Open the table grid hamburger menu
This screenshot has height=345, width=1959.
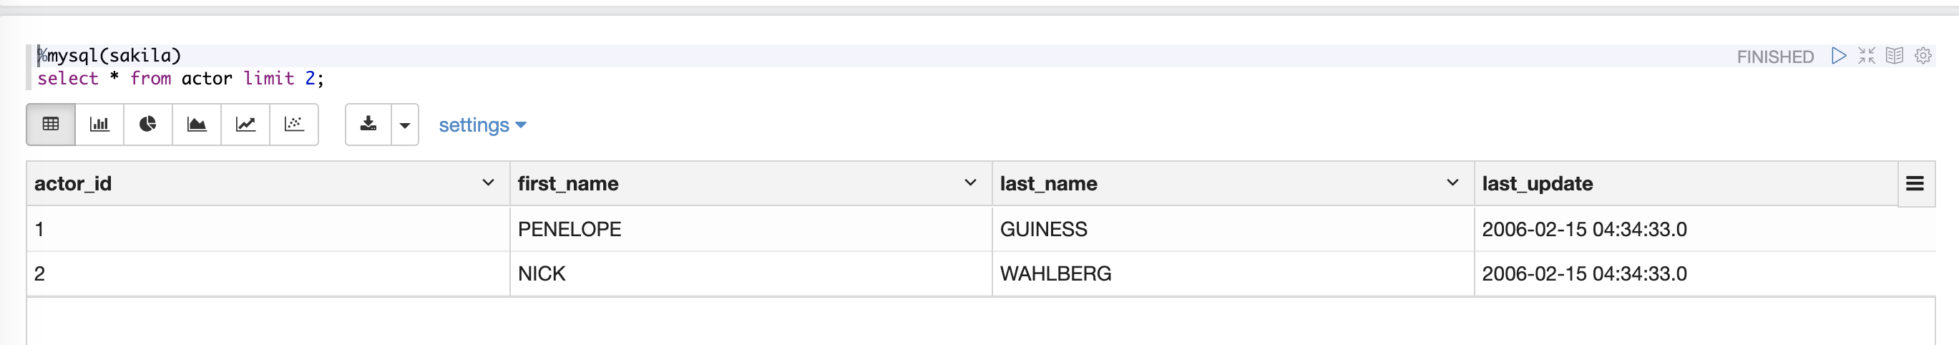coord(1915,183)
